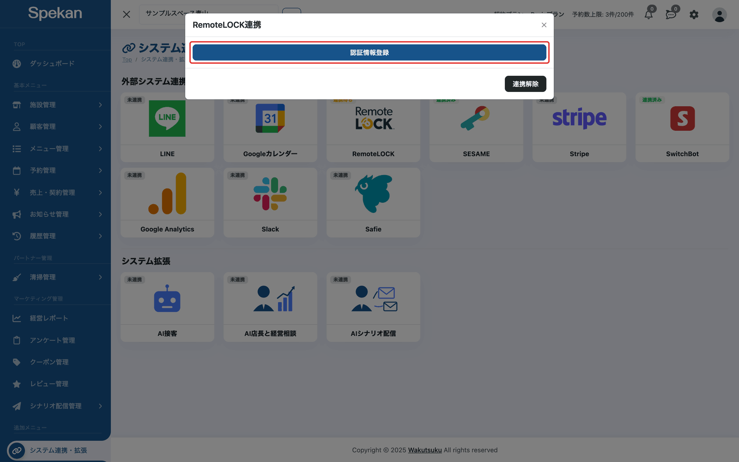The image size is (739, 462).
Task: Open the notifications bell icon
Action: click(648, 14)
